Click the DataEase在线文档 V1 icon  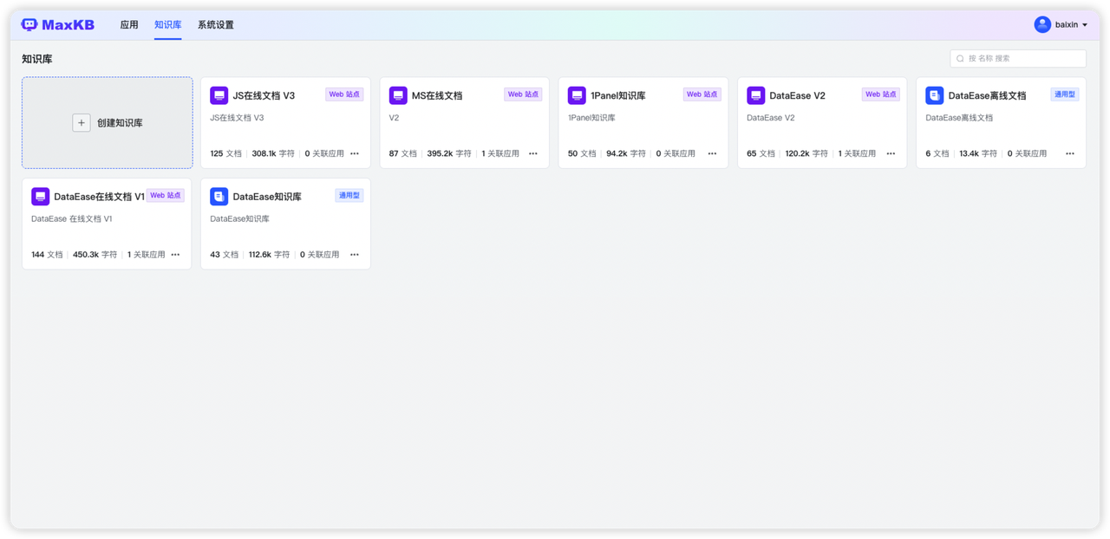coord(40,196)
